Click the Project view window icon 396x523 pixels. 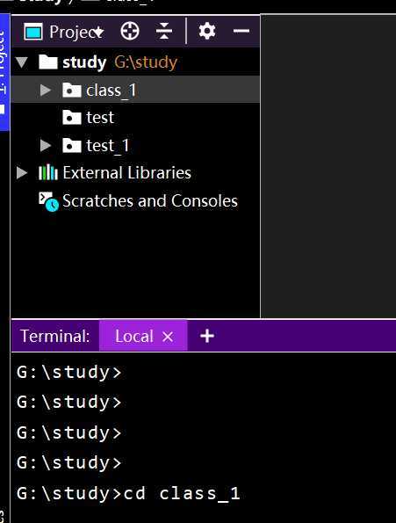33,32
